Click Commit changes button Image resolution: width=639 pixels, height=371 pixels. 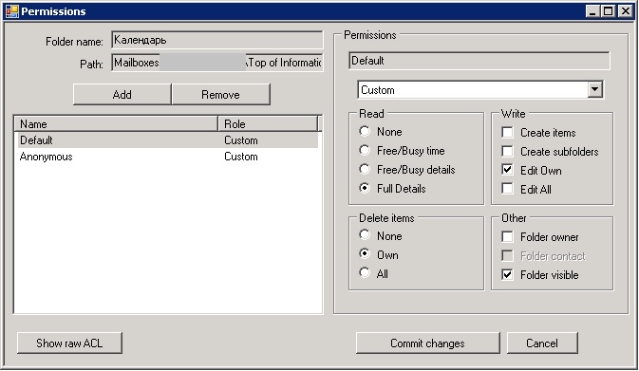pos(427,343)
